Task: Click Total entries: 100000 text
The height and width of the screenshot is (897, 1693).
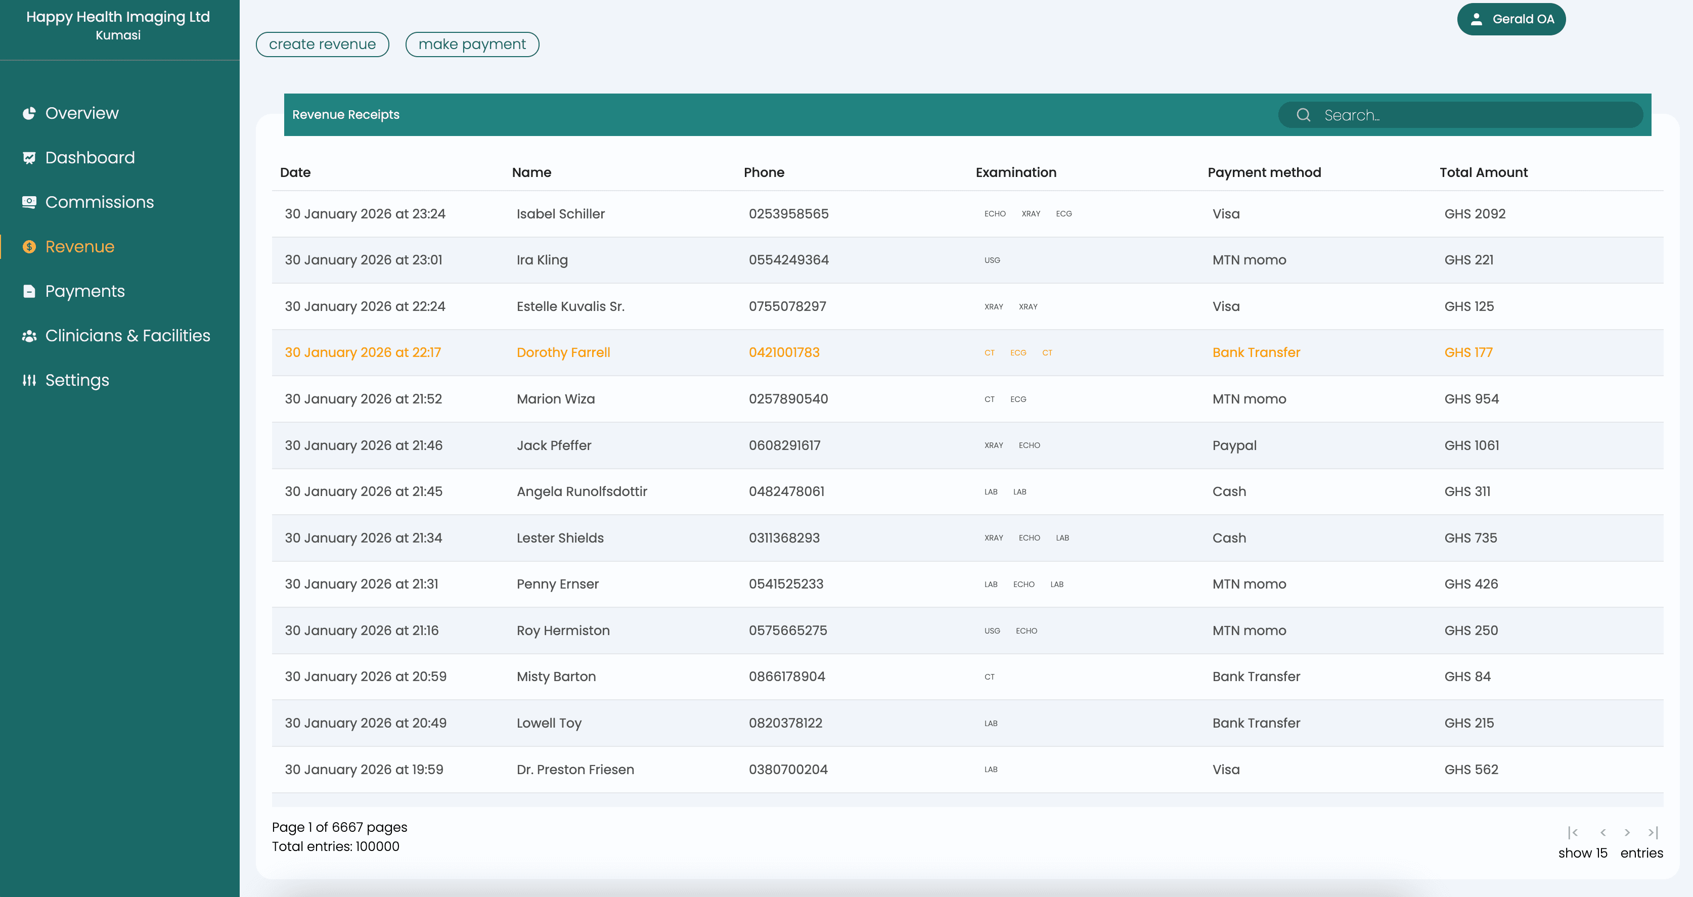Action: click(335, 846)
